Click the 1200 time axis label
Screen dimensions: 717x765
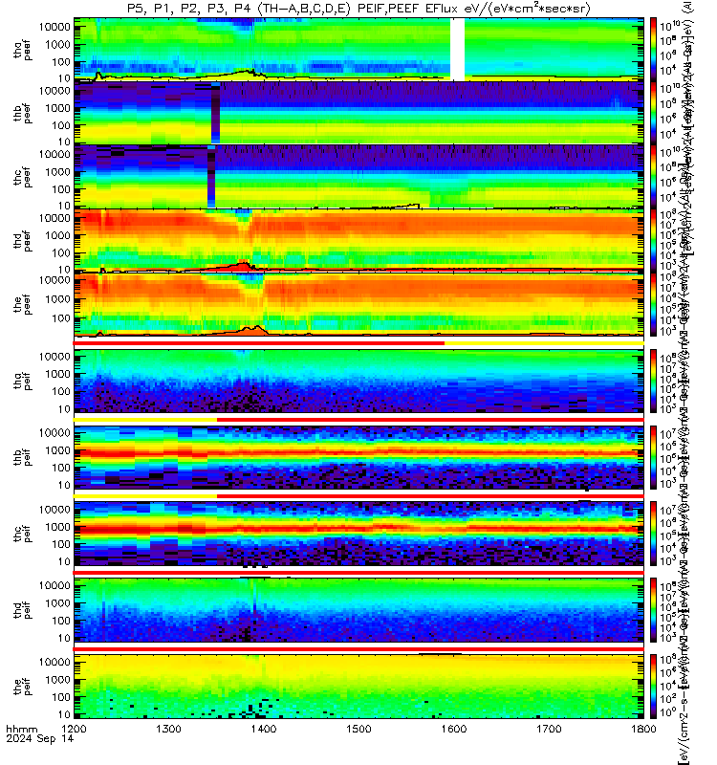click(x=74, y=729)
